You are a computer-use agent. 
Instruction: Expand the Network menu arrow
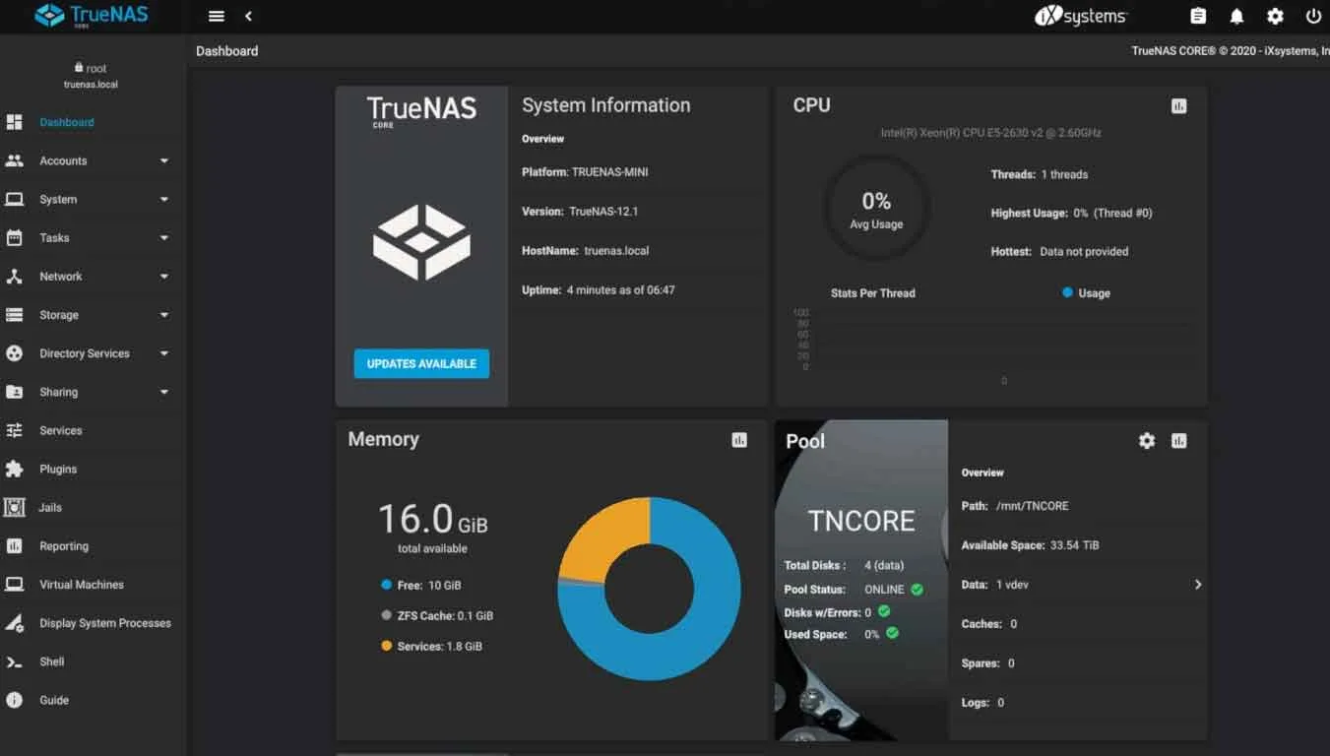tap(164, 277)
